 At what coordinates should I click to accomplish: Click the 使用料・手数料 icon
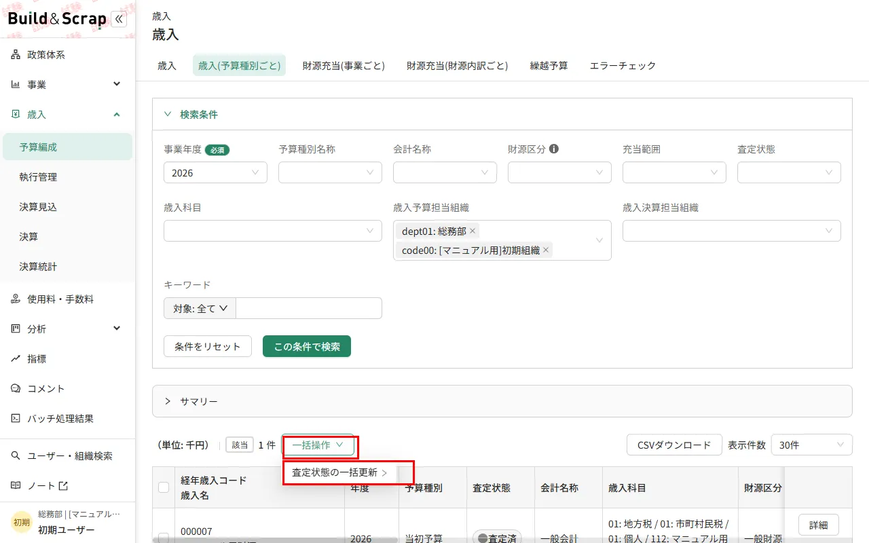coord(16,299)
